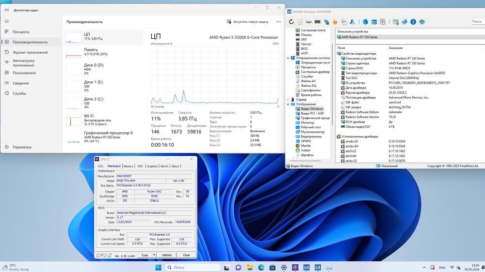Click ENG language indicator in tray
Image resolution: width=485 pixels, height=272 pixels.
[x=442, y=267]
